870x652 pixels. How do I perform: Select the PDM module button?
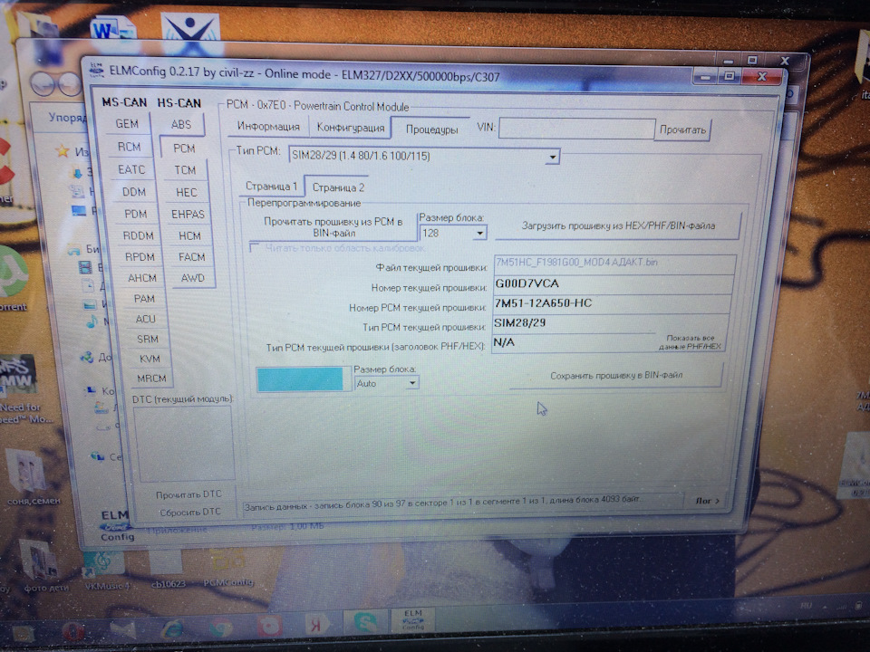point(135,214)
